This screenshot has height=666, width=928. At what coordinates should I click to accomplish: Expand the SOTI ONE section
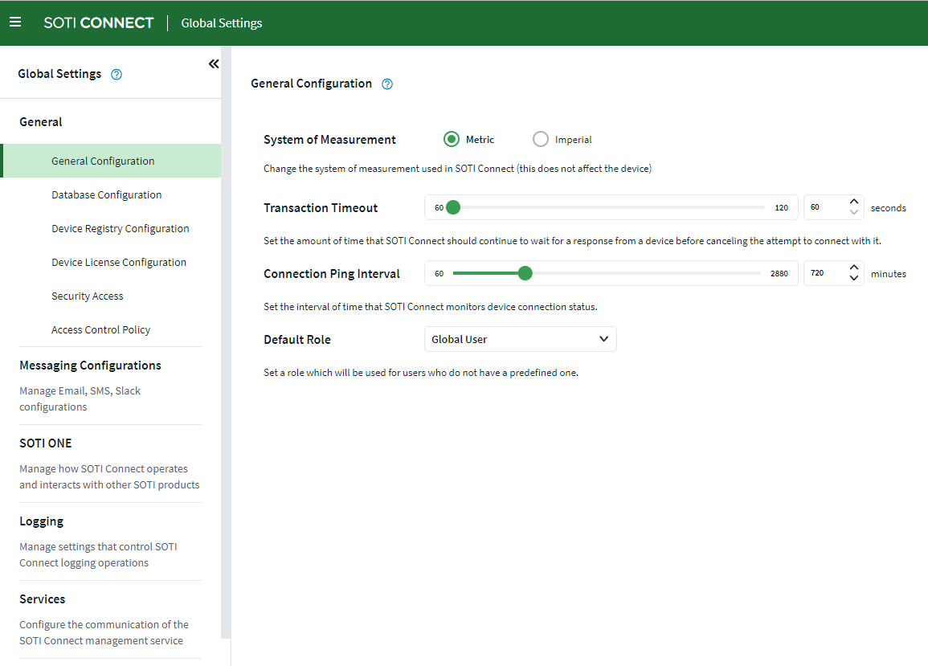[x=46, y=443]
